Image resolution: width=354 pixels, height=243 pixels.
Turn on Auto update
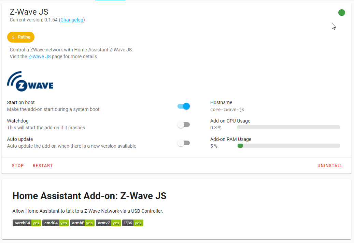tap(184, 143)
